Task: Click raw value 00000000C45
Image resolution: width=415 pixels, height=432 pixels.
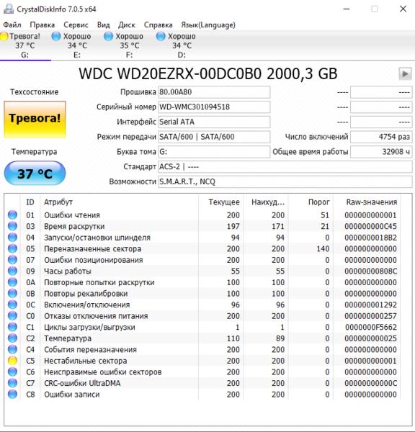Action: [x=370, y=227]
